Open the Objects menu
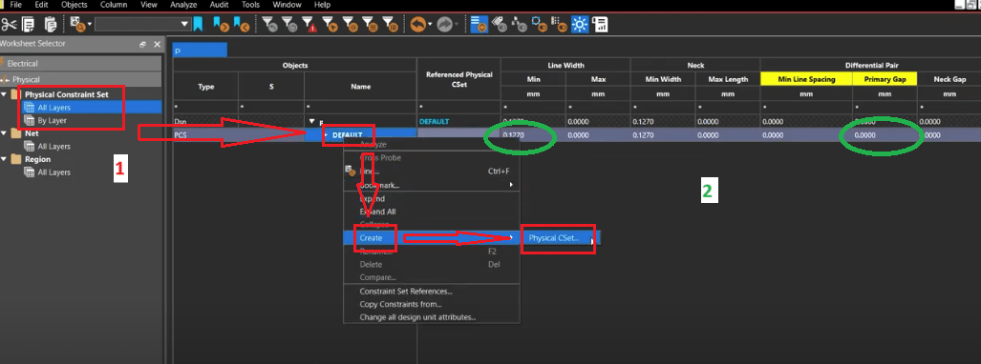981x364 pixels. coord(75,5)
